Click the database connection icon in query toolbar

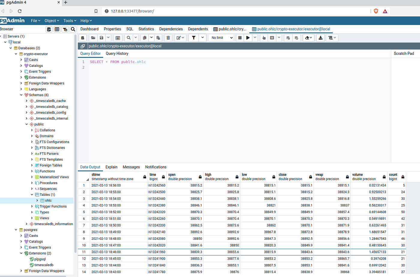[83, 38]
